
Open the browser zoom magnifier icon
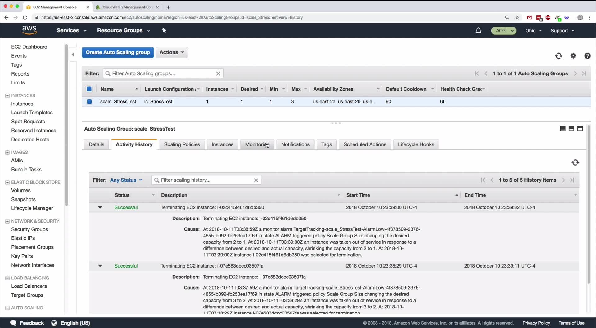click(x=507, y=17)
